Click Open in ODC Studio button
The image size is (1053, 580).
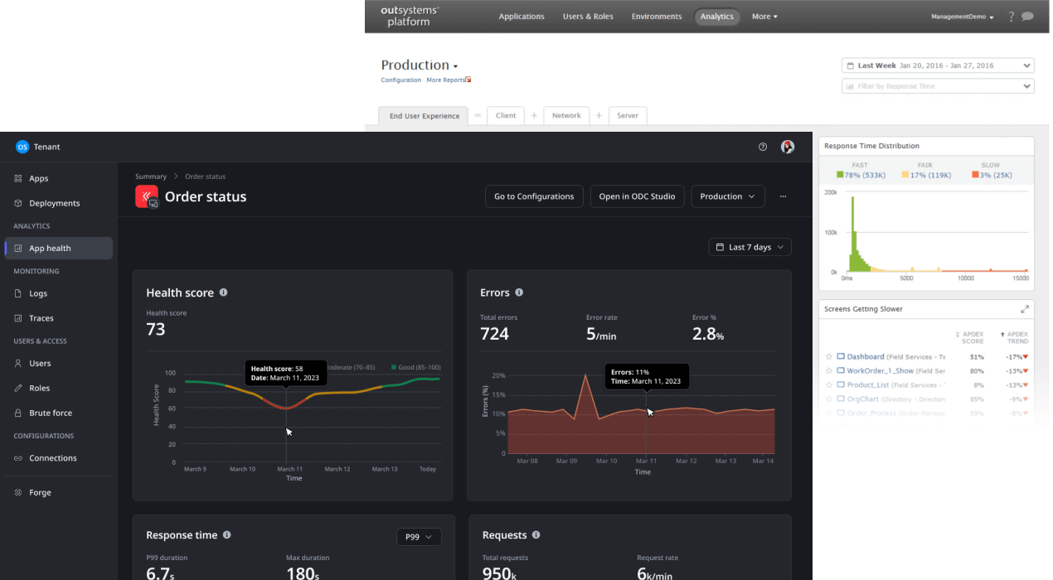click(638, 196)
